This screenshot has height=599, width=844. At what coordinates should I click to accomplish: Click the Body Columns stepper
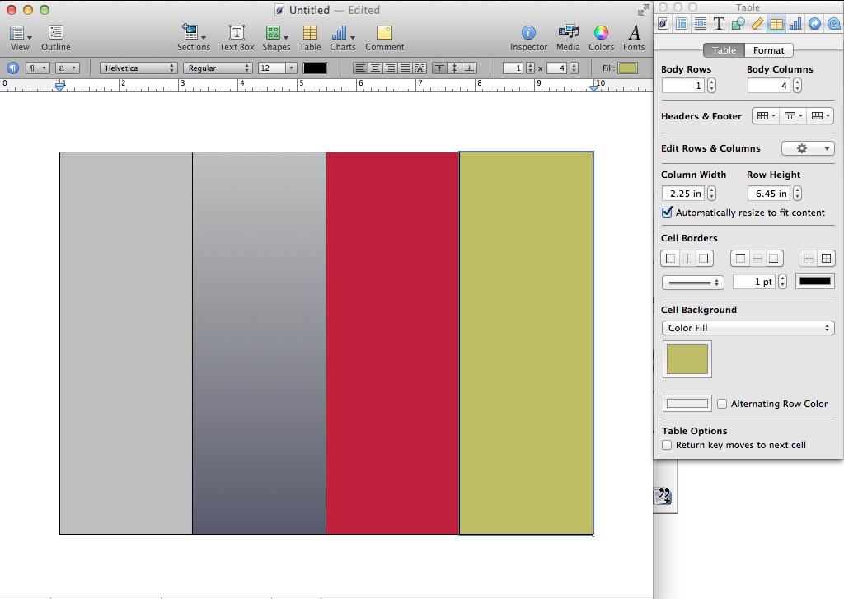pos(797,85)
